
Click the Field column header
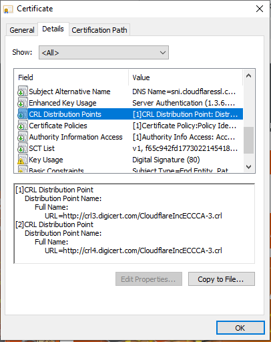point(71,77)
